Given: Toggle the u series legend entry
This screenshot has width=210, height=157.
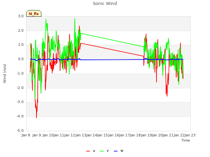Looking at the screenshot, I should (91, 151).
